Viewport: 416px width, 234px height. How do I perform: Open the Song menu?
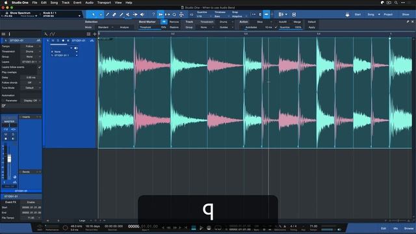54,3
